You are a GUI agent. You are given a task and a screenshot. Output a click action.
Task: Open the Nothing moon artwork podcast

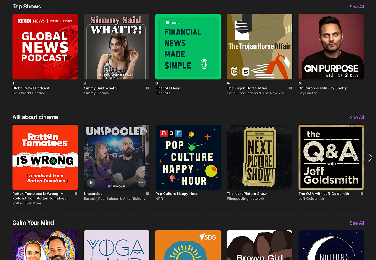pyautogui.click(x=331, y=245)
